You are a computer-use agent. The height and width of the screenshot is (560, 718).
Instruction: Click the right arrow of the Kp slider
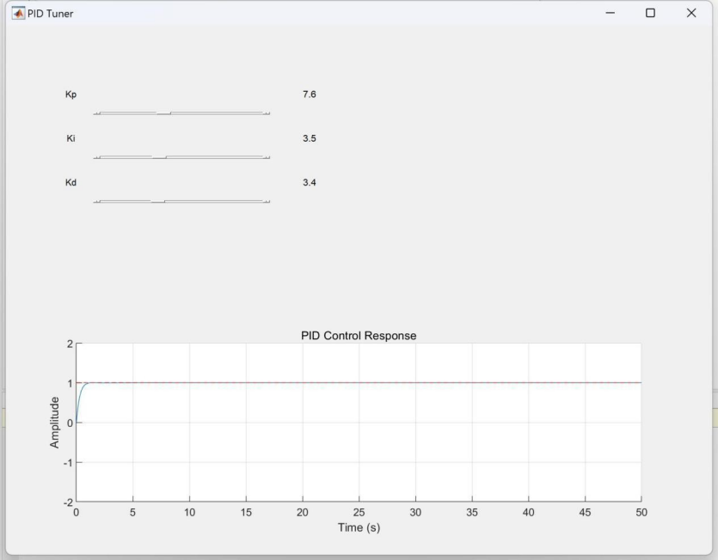coord(267,113)
